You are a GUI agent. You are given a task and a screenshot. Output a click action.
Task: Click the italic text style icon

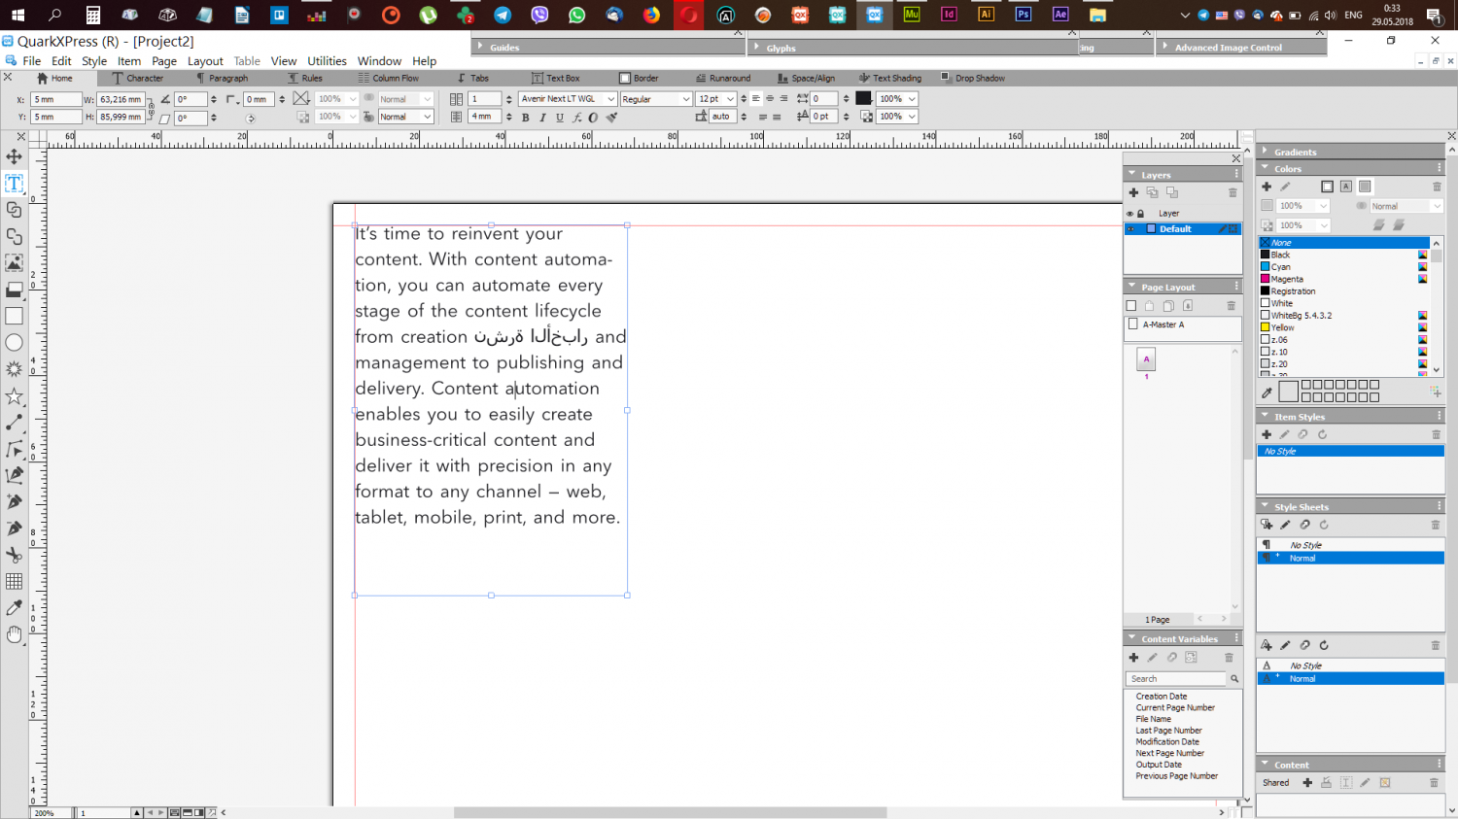pos(542,118)
